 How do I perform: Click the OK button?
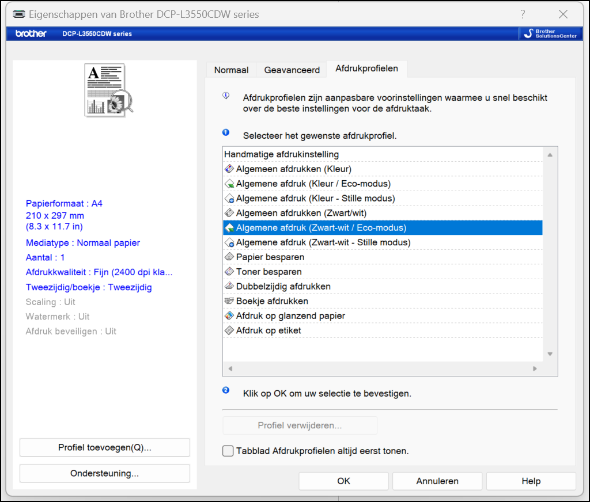pos(343,481)
